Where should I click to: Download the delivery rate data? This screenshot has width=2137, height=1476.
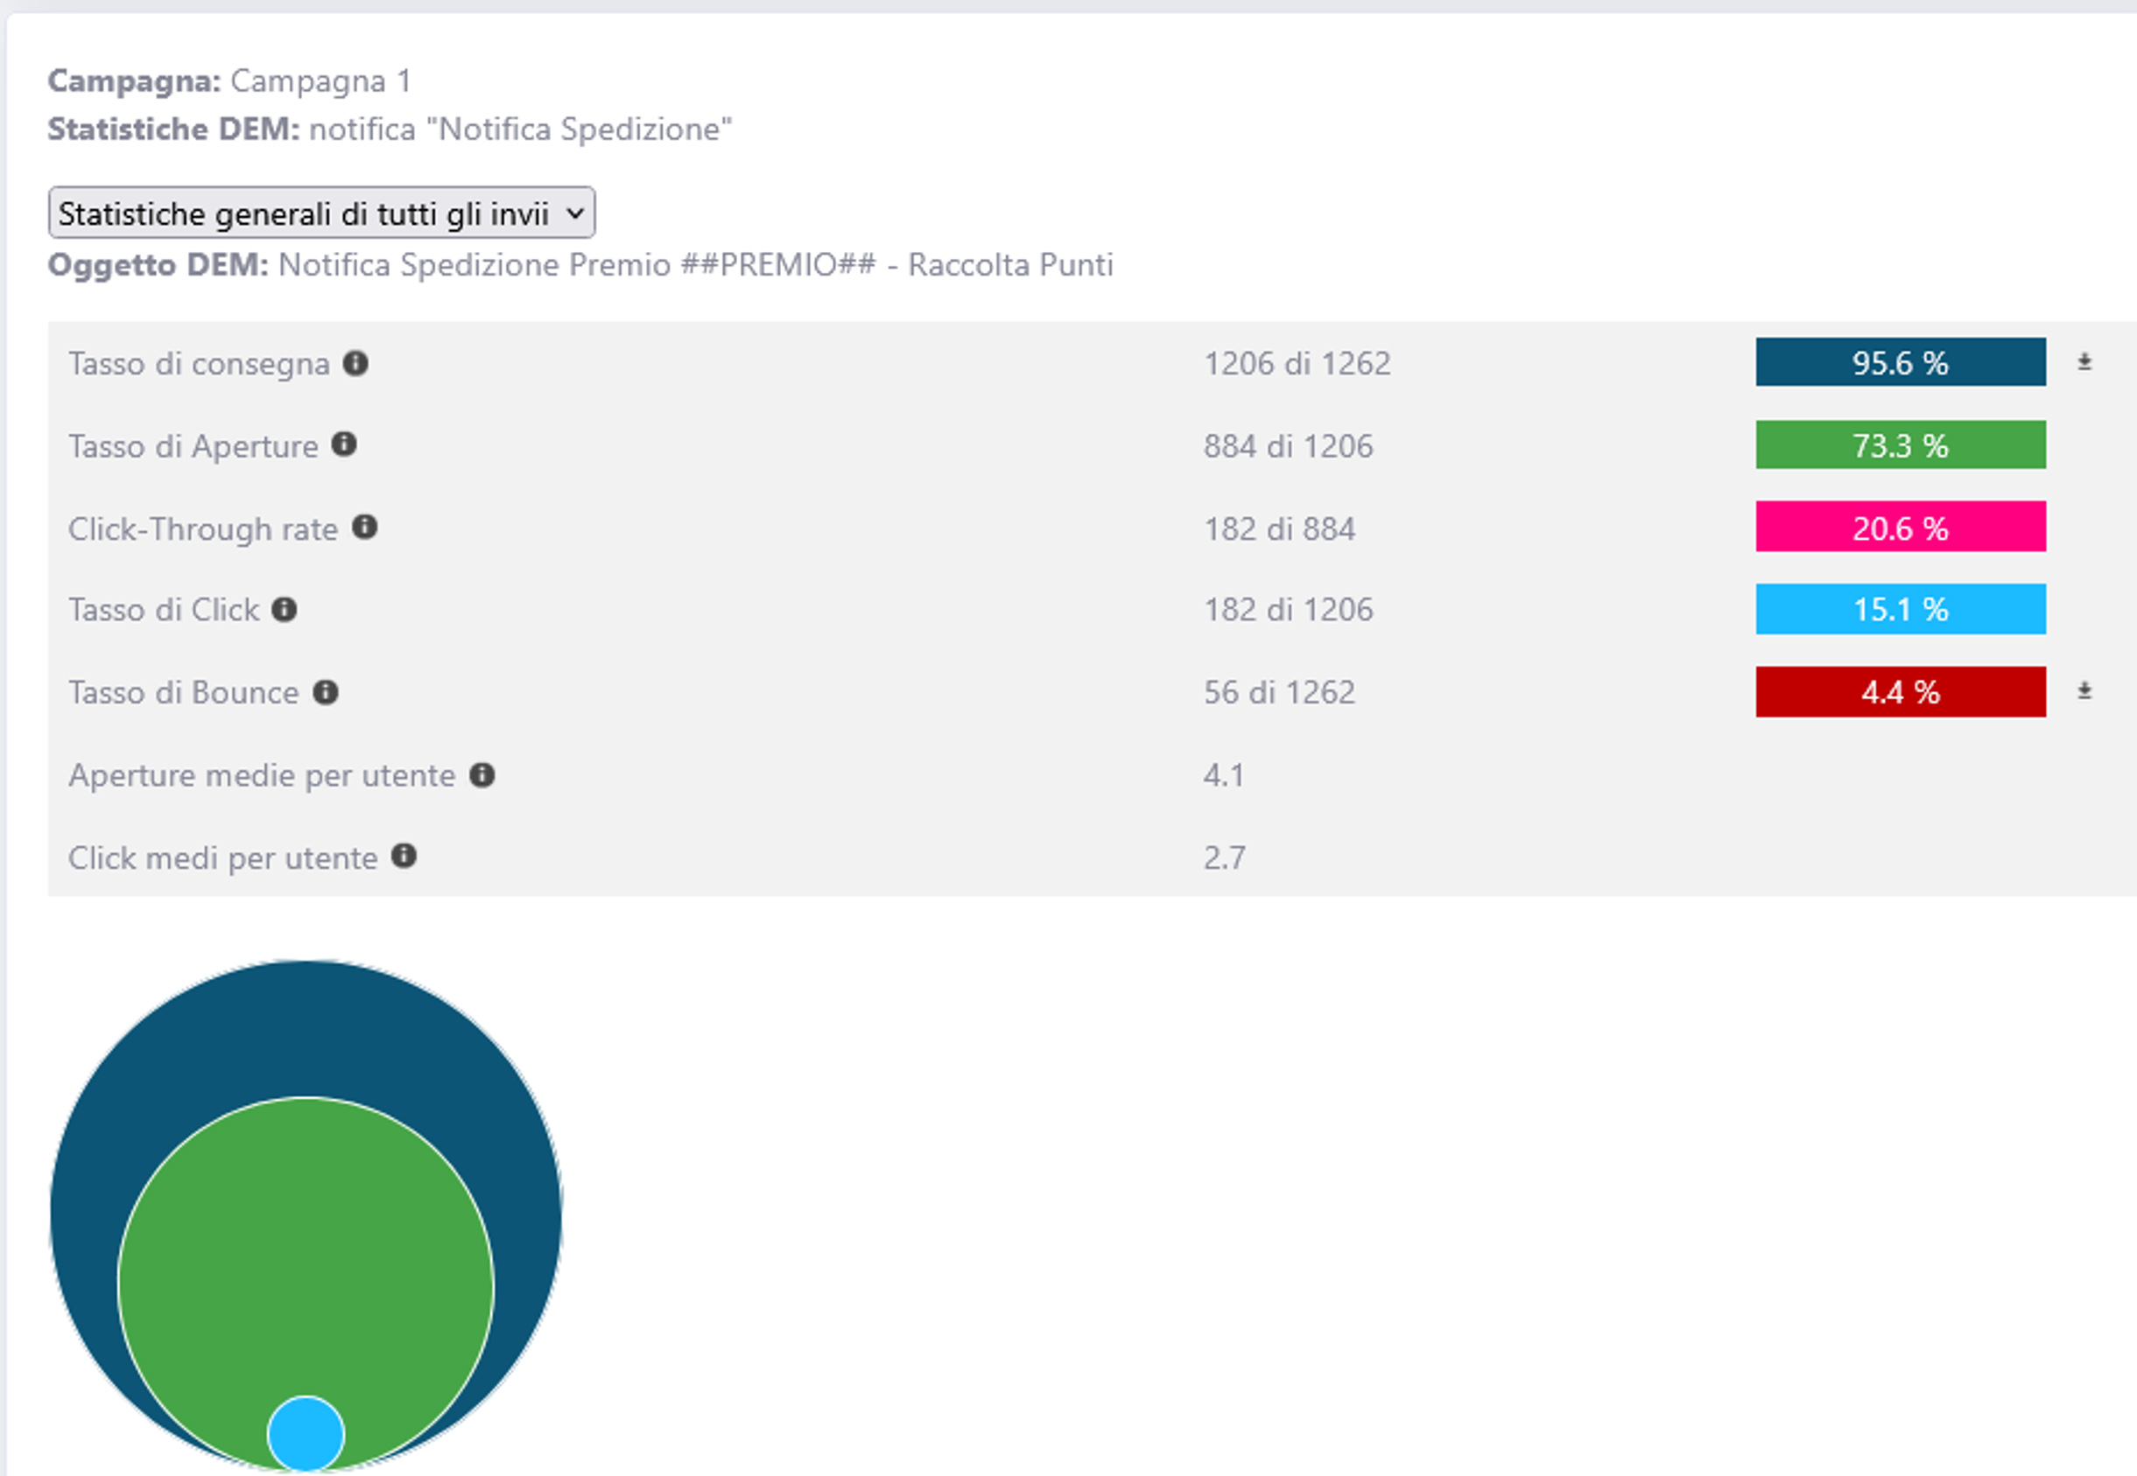click(2084, 362)
